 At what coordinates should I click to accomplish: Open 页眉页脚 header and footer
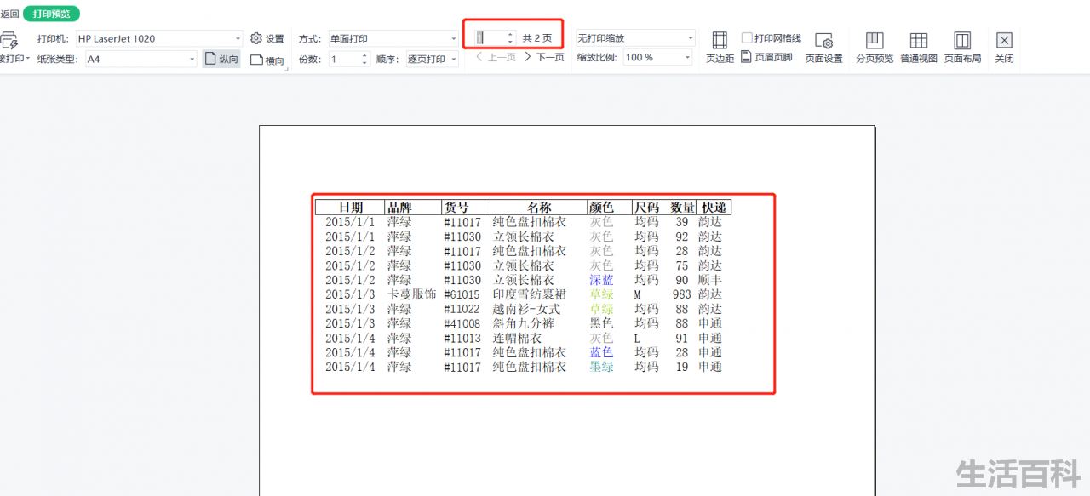click(766, 57)
